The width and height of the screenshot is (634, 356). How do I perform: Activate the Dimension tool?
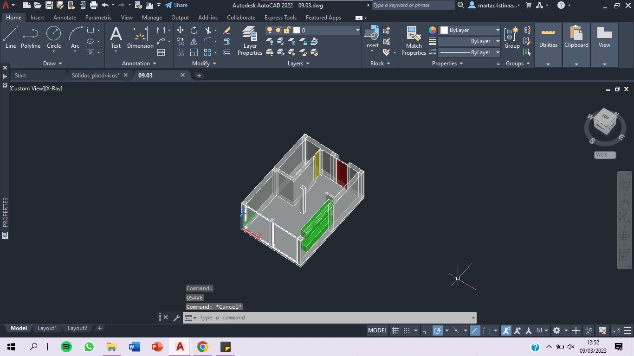(140, 37)
